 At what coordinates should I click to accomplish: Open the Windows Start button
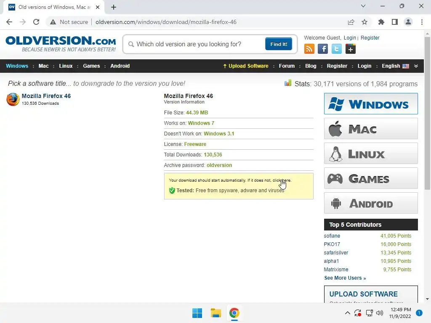[x=197, y=313]
